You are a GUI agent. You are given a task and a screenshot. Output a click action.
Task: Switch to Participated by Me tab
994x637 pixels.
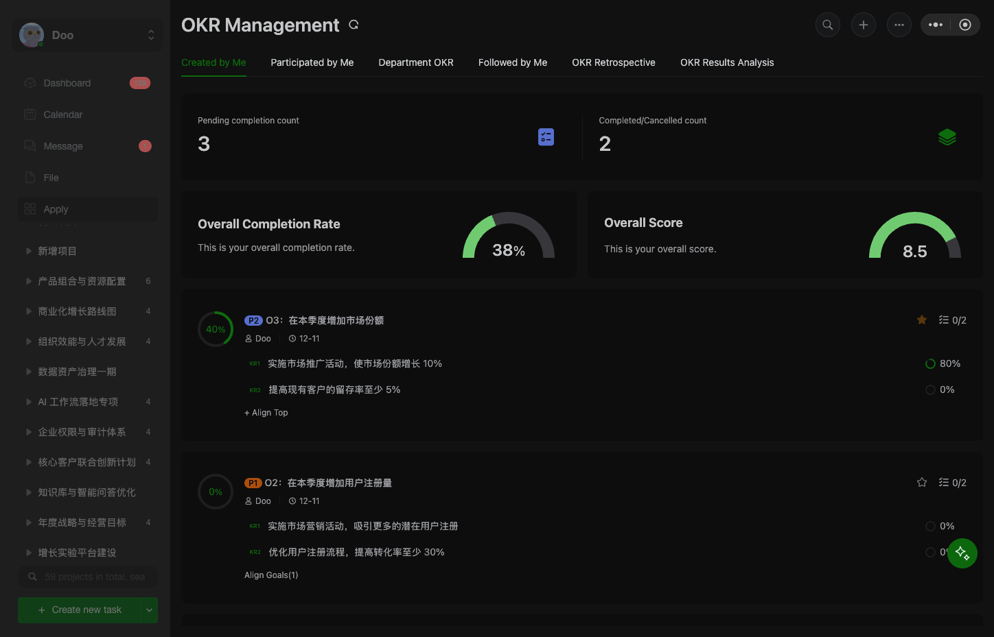312,62
